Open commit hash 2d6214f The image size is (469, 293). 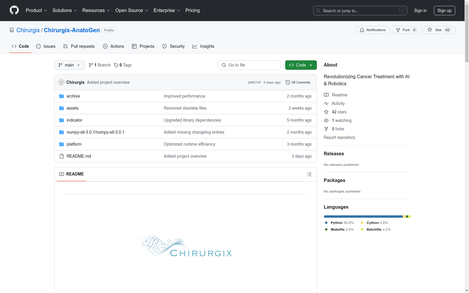pos(254,82)
